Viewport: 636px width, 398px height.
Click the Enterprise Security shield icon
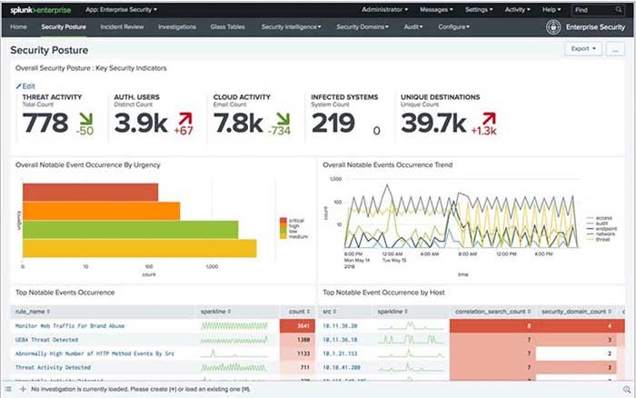point(553,27)
